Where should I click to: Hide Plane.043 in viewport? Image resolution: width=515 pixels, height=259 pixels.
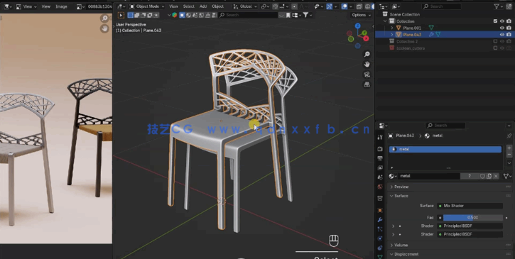(502, 35)
